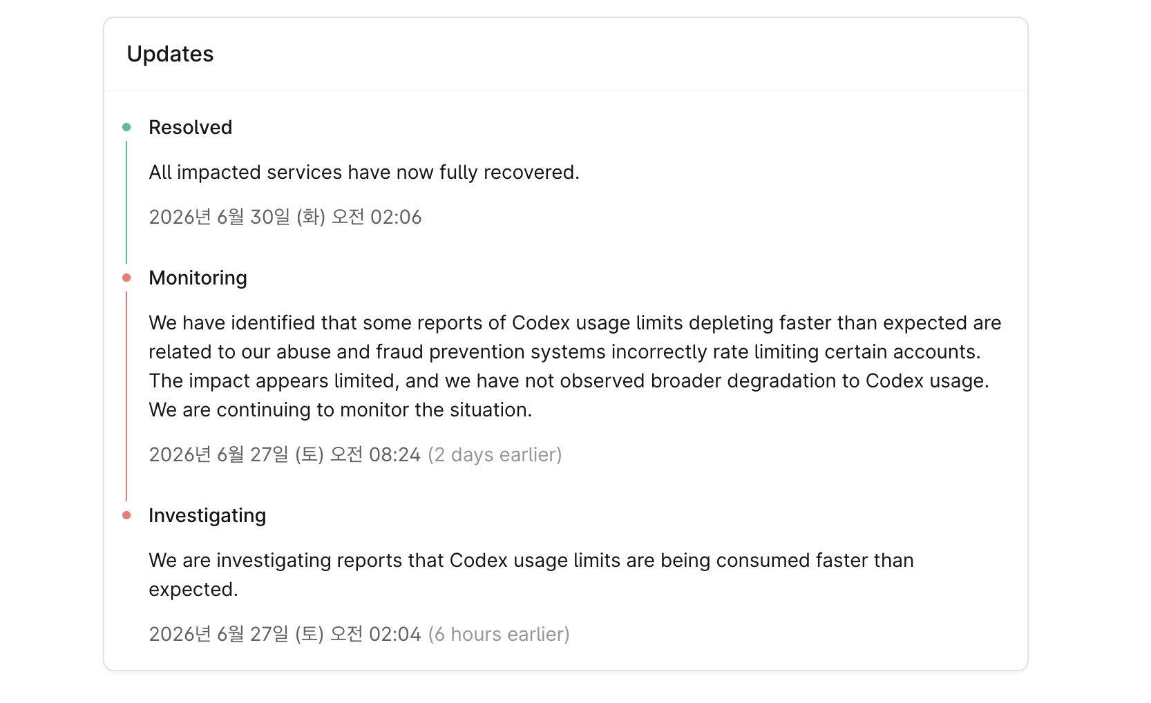
Task: Click the 6월 27일 오전 02:04 timestamp
Action: [x=285, y=634]
